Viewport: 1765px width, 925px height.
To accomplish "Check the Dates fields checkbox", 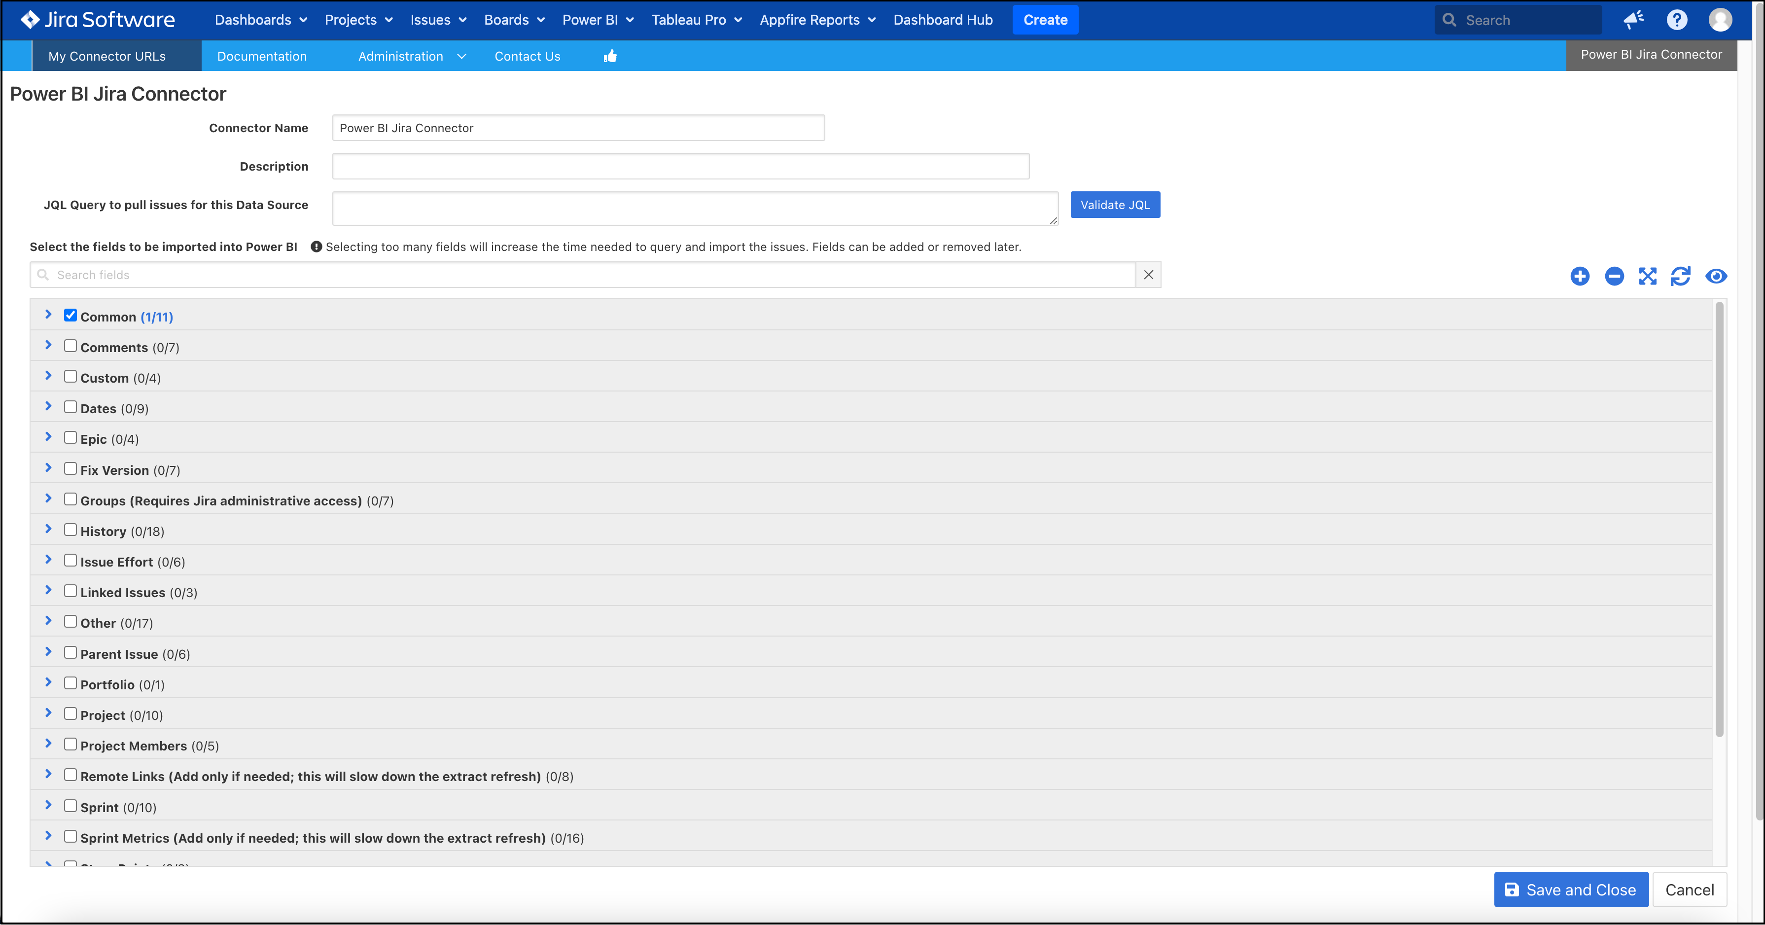I will (x=70, y=407).
